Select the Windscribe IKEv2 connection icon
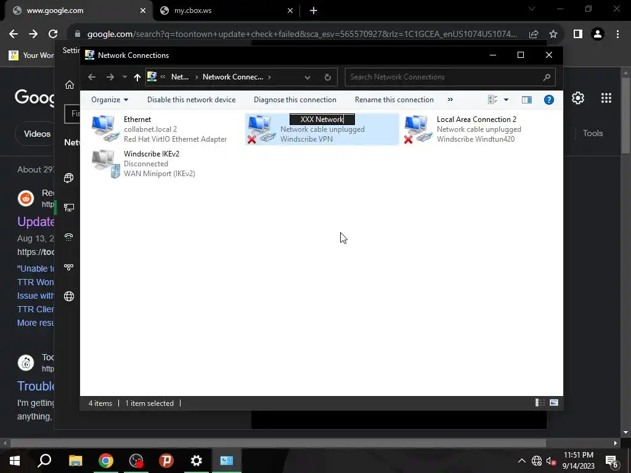631x473 pixels. pyautogui.click(x=105, y=163)
